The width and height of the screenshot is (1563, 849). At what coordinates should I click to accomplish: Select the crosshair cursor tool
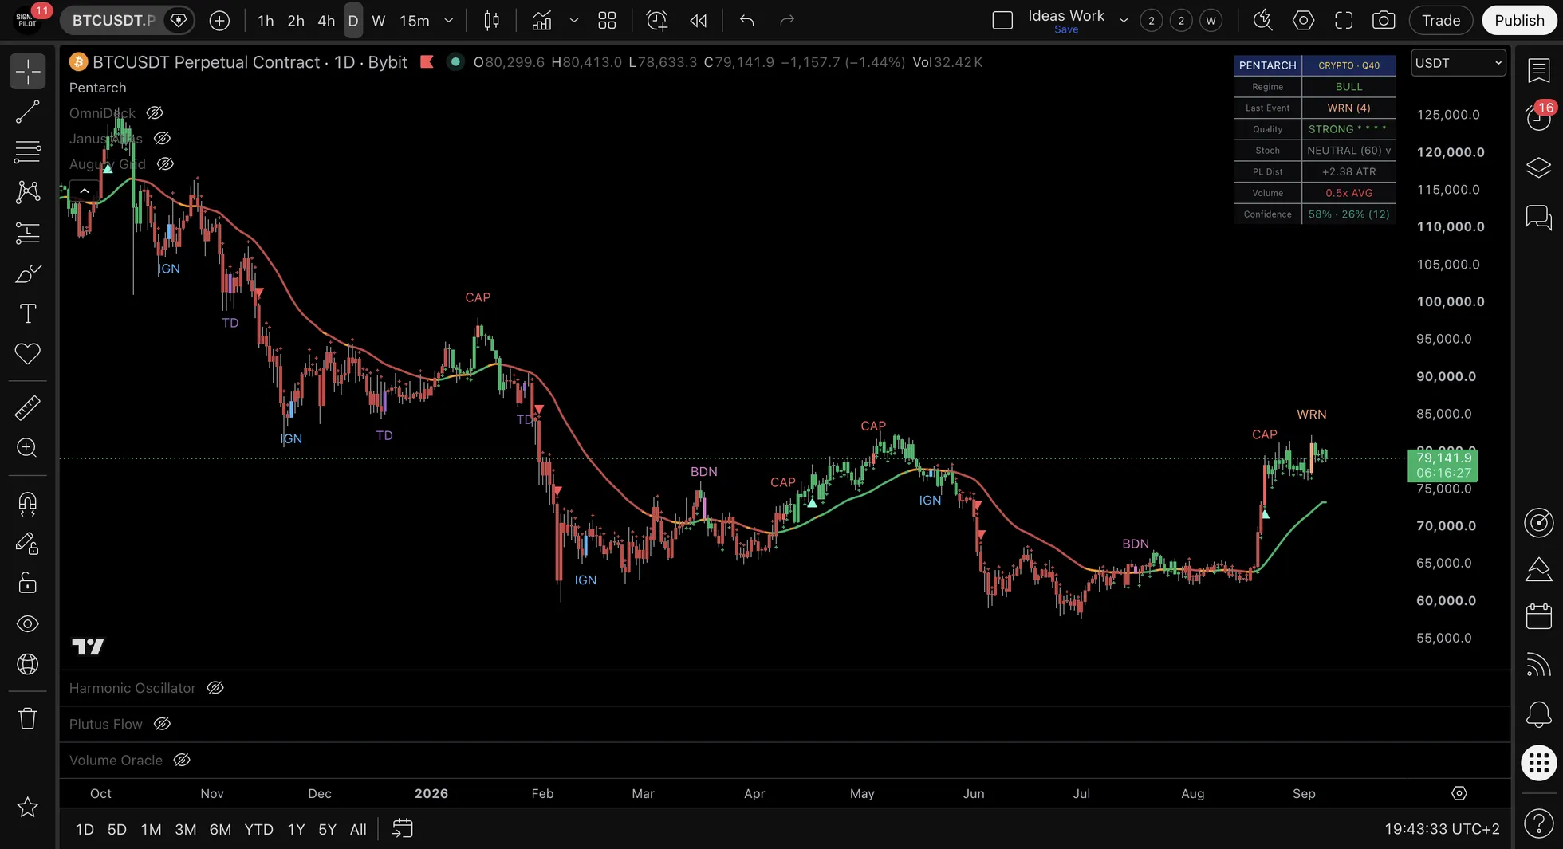pyautogui.click(x=27, y=71)
